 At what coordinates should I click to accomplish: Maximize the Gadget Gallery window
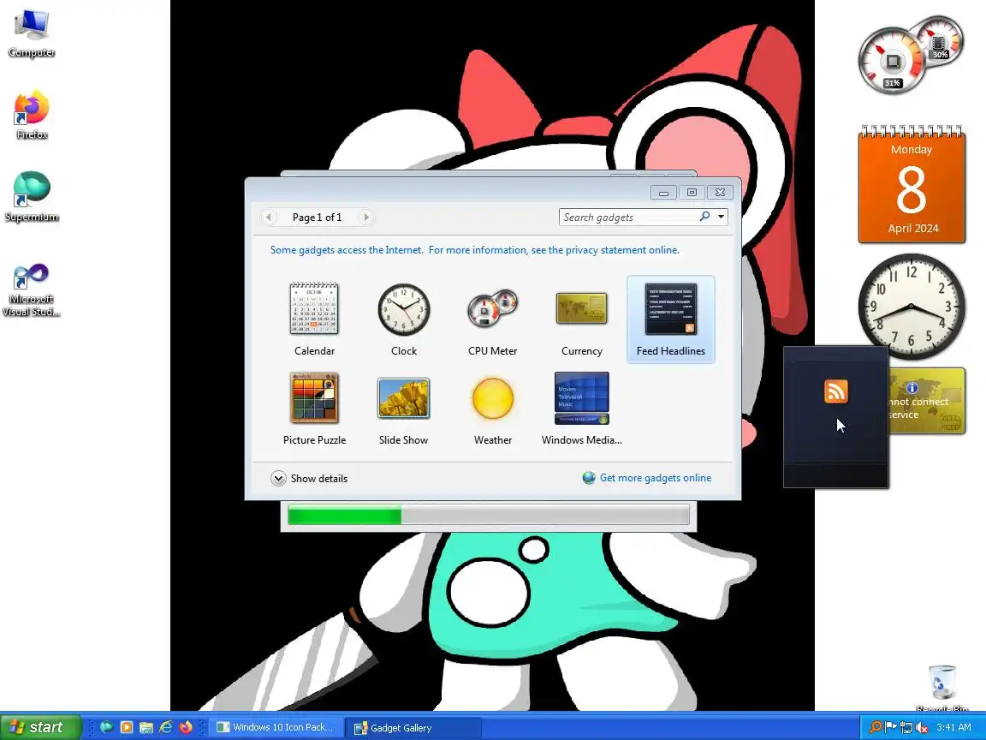coord(692,193)
